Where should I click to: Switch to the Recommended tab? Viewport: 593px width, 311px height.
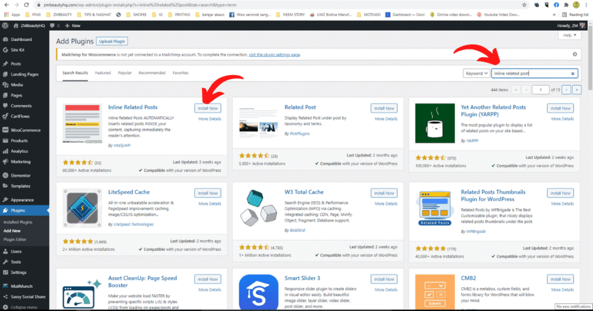tap(152, 73)
